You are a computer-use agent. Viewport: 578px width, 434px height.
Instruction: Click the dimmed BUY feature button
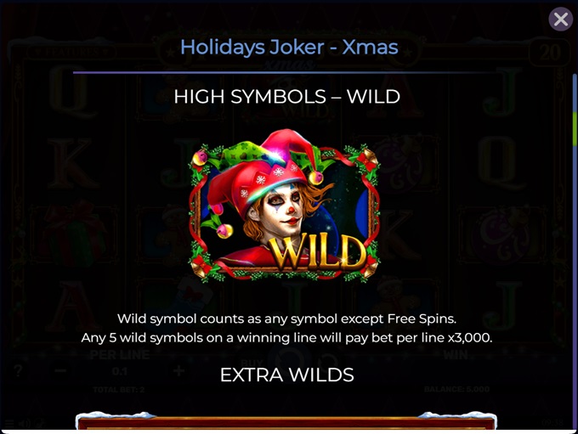coord(252,364)
